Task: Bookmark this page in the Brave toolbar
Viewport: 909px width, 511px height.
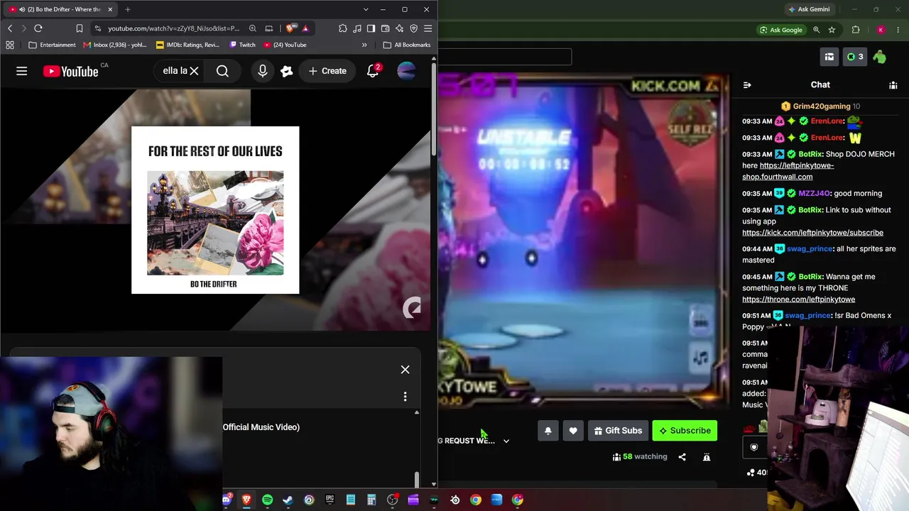Action: pyautogui.click(x=79, y=28)
